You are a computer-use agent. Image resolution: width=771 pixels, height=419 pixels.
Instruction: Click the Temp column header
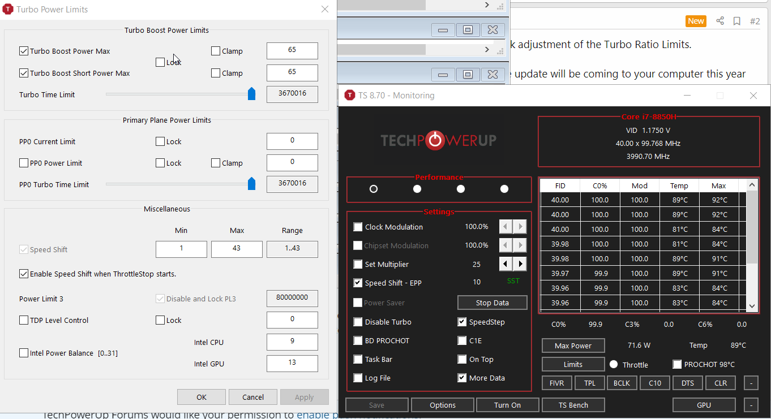679,185
